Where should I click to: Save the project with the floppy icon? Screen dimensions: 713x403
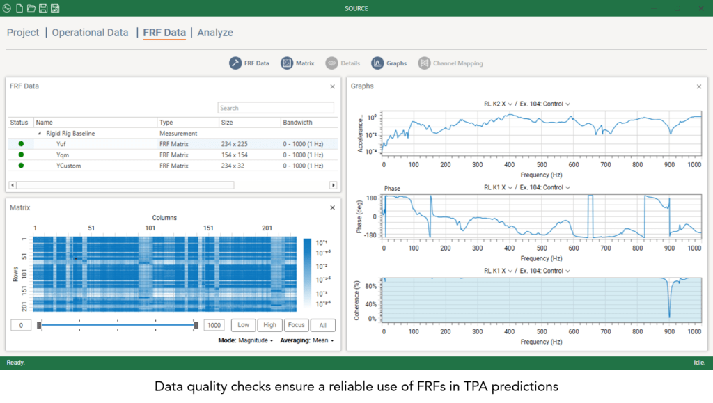pos(43,8)
